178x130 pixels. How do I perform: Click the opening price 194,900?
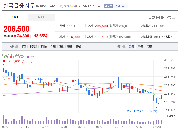(x=73, y=37)
